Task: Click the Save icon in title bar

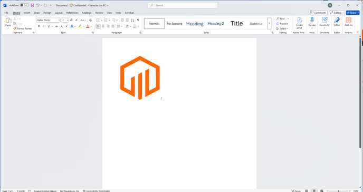Action: (x=32, y=5)
